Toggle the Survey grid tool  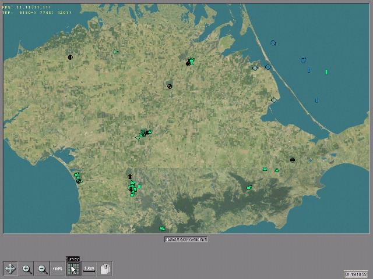coord(73,269)
